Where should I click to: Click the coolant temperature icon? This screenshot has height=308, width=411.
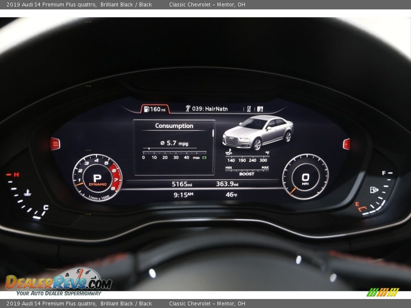[27, 193]
